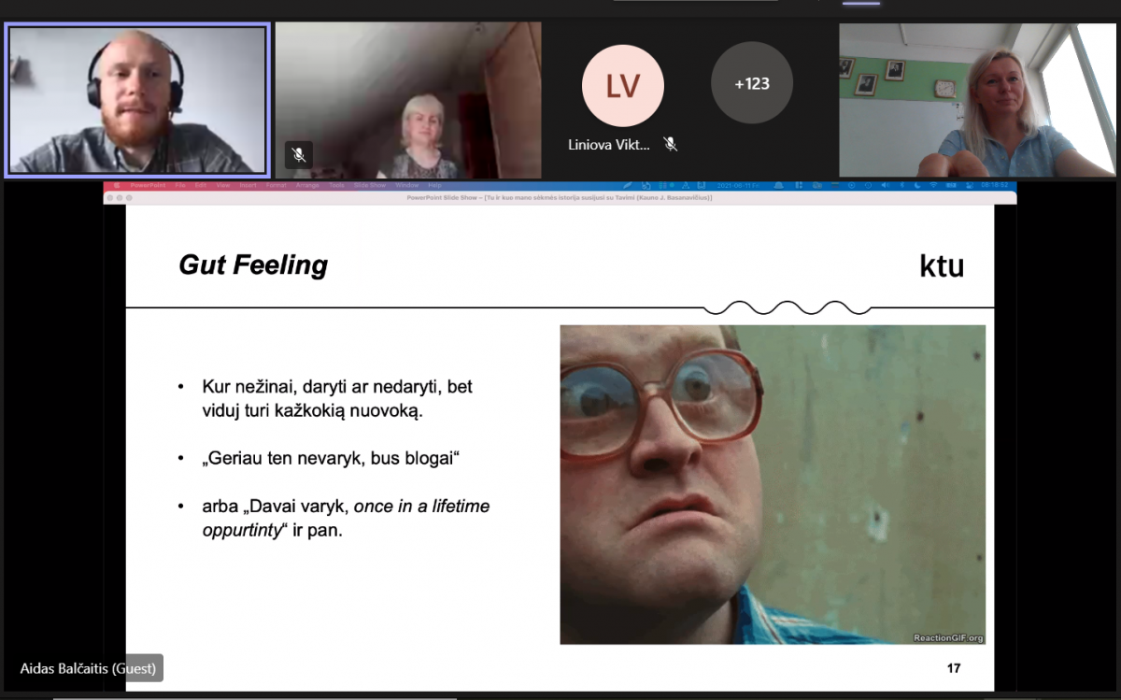Click the muted microphone icon on blonde woman's video
The image size is (1121, 700).
click(299, 154)
